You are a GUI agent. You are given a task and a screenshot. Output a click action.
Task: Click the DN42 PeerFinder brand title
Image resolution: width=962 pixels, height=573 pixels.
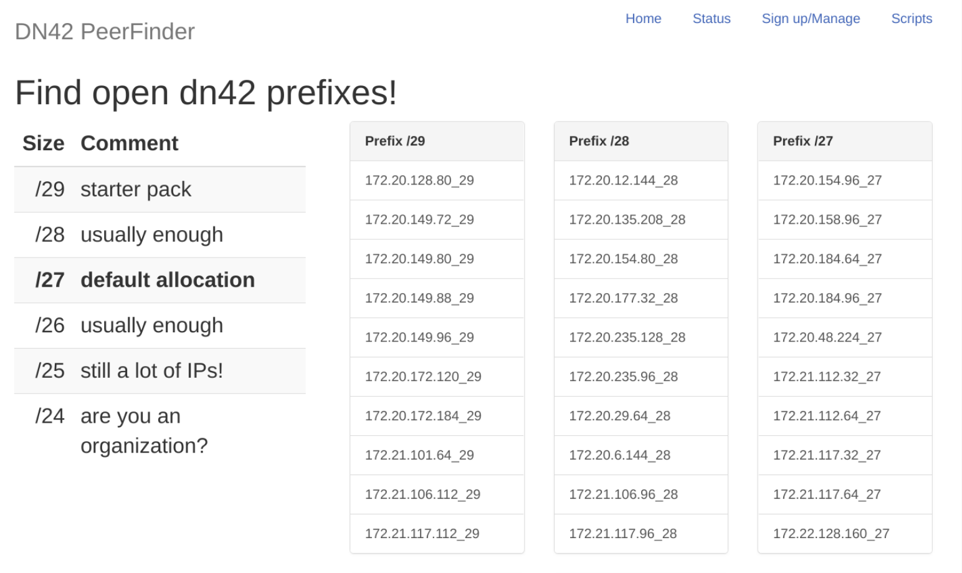point(105,31)
